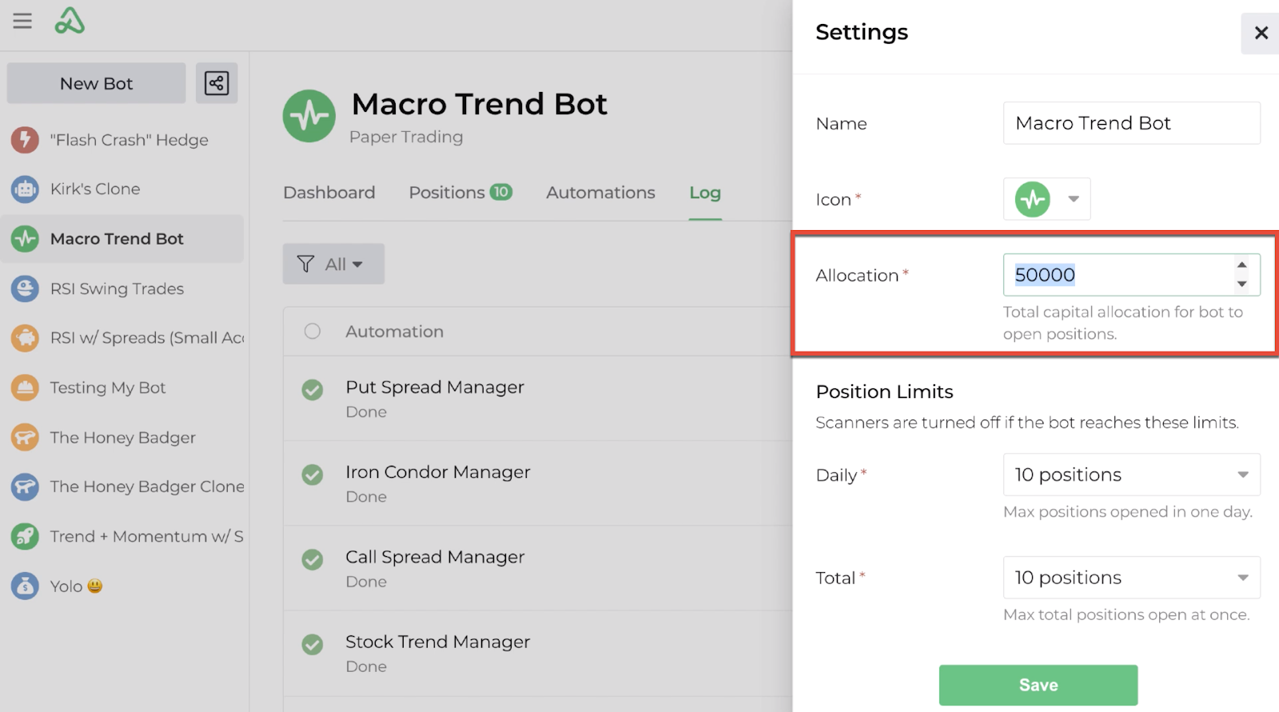
Task: Select The Honey Badger Clone bot
Action: 122,487
